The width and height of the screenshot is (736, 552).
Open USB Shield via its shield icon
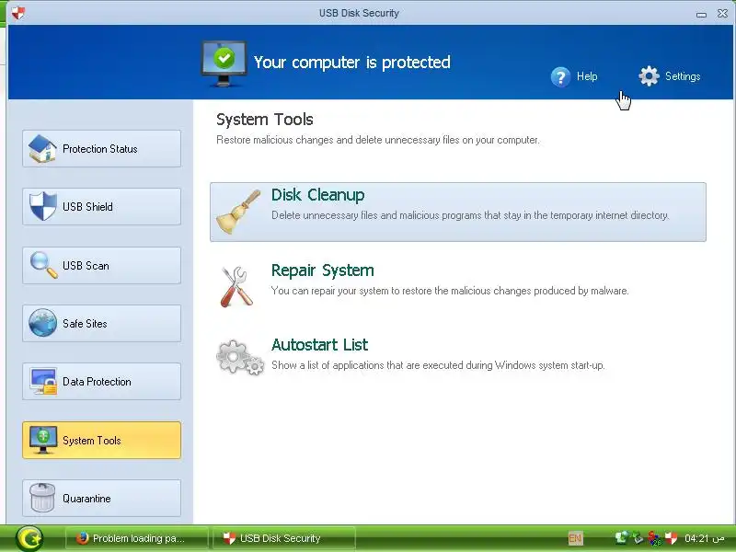tap(42, 206)
